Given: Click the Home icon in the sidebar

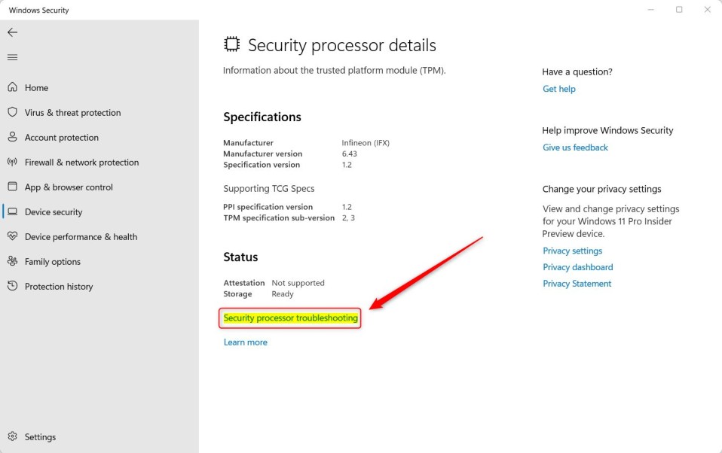Looking at the screenshot, I should pos(14,87).
